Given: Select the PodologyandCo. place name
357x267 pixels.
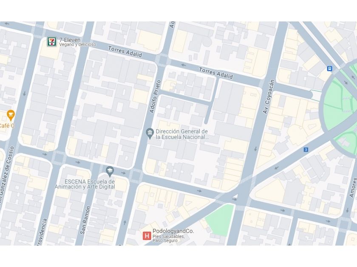Looking at the screenshot, I should coord(173,231).
